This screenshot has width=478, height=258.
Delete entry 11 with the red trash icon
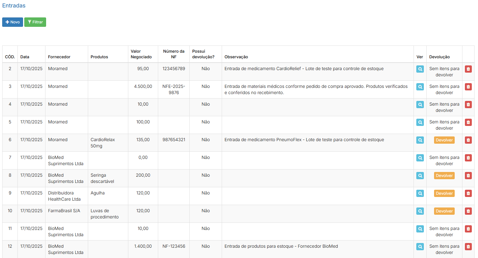pos(468,229)
